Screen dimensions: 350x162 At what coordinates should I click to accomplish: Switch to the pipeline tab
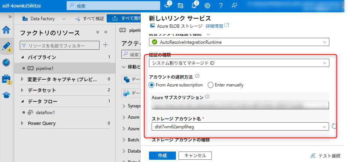coord(131,30)
